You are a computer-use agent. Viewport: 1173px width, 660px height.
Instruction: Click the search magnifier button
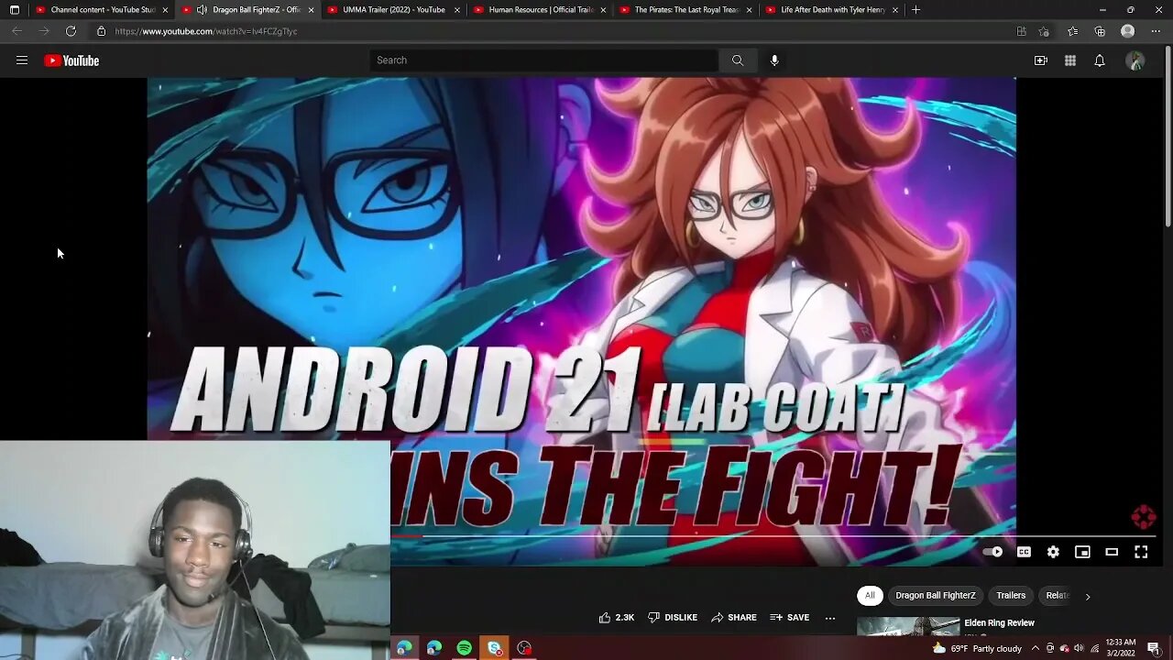738,60
